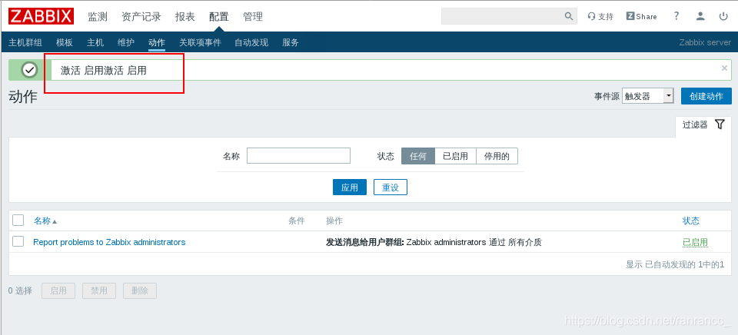738x335 pixels.
Task: Click the search magnifier icon
Action: tap(569, 16)
